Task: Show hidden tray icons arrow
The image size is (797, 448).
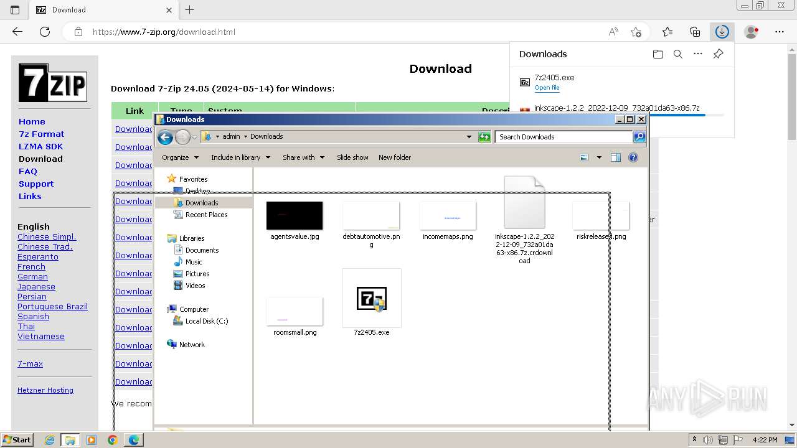Action: pyautogui.click(x=694, y=440)
